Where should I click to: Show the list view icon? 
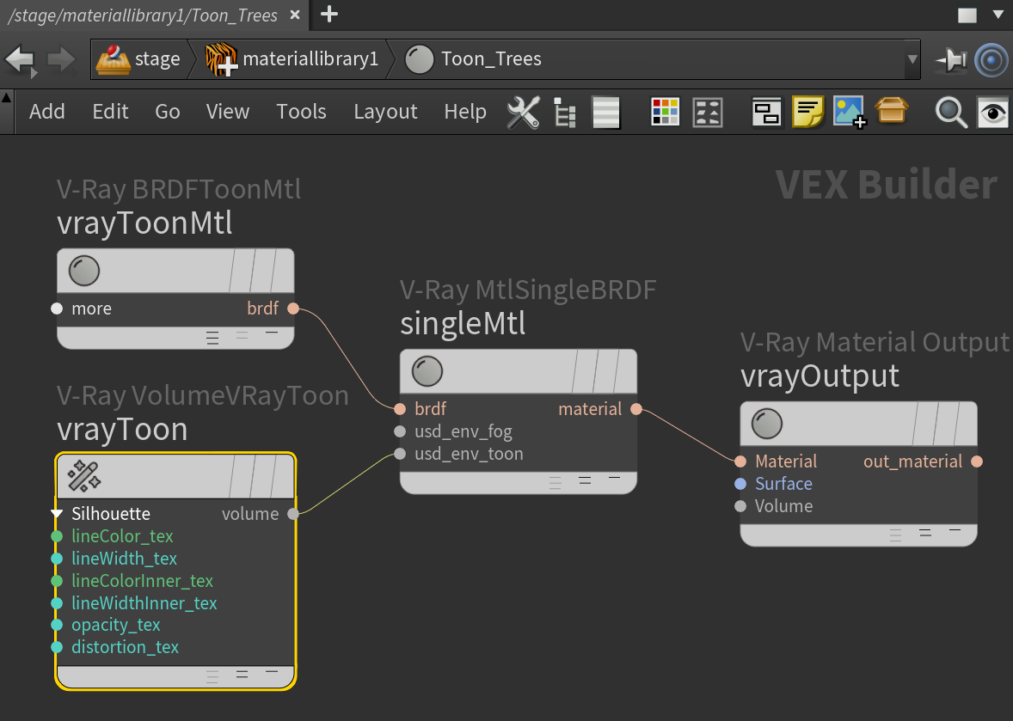tap(606, 113)
